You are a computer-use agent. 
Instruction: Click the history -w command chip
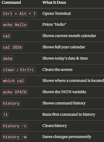pyautogui.click(x=15, y=137)
